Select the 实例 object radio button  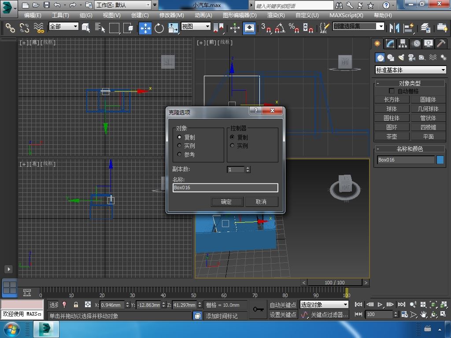click(x=180, y=146)
